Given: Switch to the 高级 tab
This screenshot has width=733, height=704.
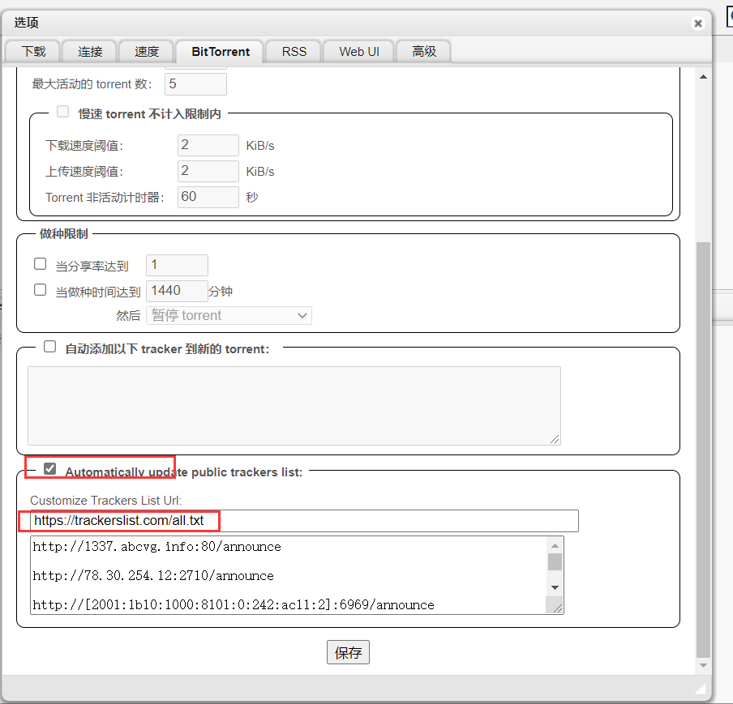Looking at the screenshot, I should (424, 51).
